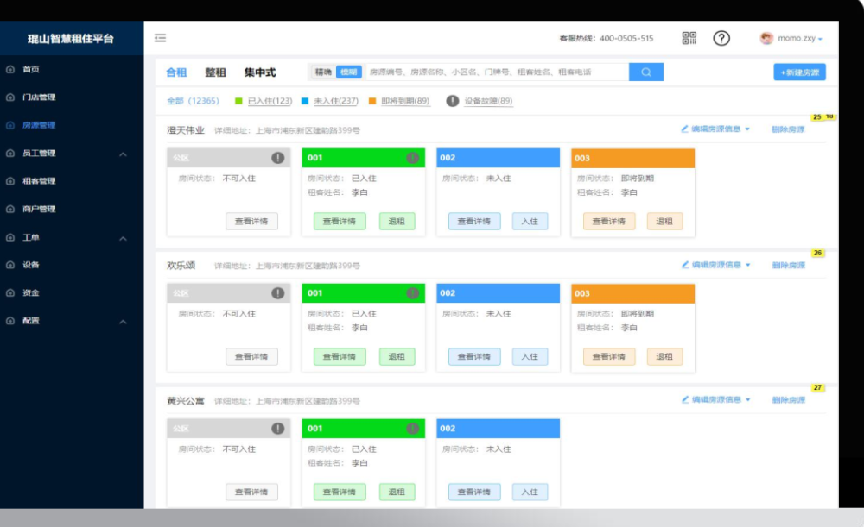Image resolution: width=864 pixels, height=527 pixels.
Task: Click 删除房源 link for 黄兴公寓
Action: click(788, 400)
